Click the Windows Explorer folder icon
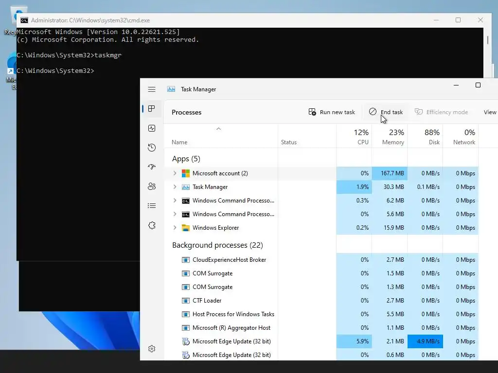The image size is (498, 373). [185, 228]
